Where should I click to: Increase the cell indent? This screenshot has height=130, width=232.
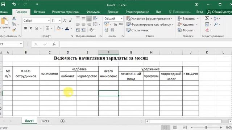pyautogui.click(x=83, y=30)
